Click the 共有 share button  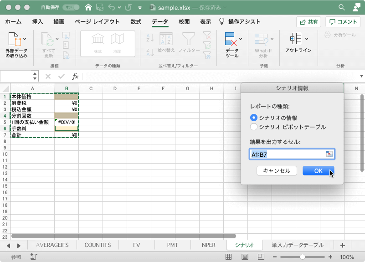coord(308,22)
